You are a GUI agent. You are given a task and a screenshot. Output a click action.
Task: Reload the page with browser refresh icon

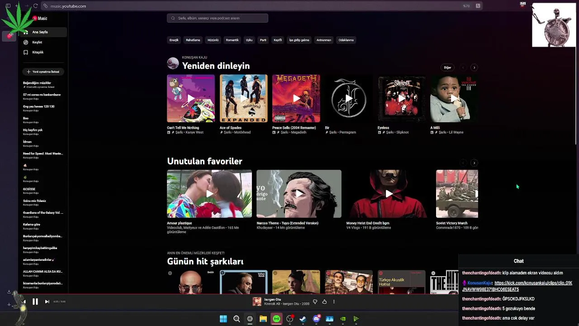click(x=35, y=6)
